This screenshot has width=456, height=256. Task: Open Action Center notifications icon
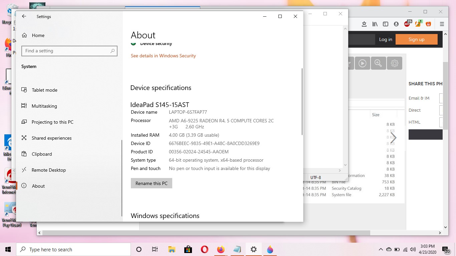pyautogui.click(x=445, y=250)
